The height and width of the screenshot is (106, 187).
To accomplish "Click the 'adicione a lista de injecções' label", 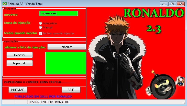I will (25, 47).
